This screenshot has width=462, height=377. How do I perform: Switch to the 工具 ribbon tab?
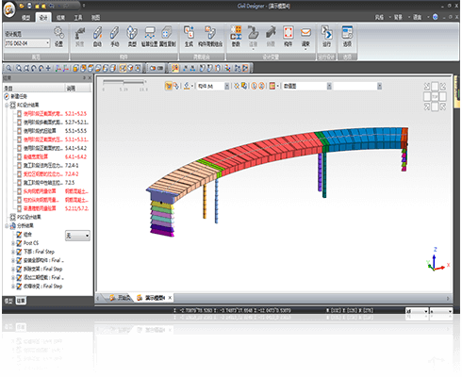(78, 18)
